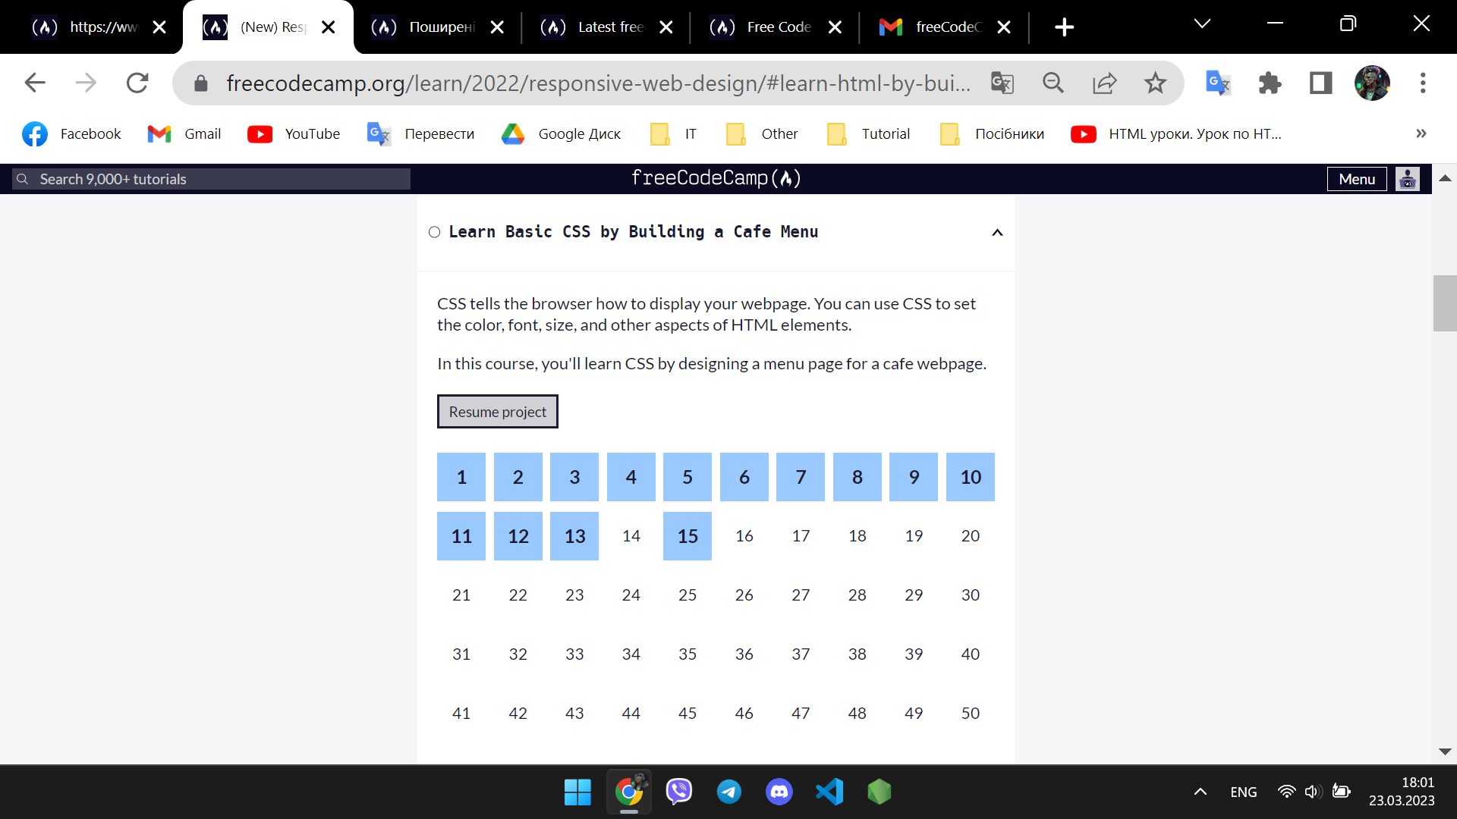The height and width of the screenshot is (819, 1457).
Task: Show hidden bookmarks with double chevron
Action: pyautogui.click(x=1421, y=133)
